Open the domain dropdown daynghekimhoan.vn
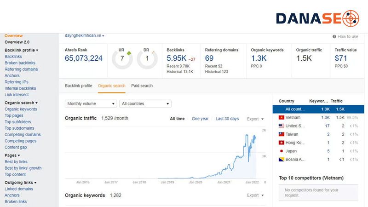Screen dimensions: 368x207 tap(85, 35)
